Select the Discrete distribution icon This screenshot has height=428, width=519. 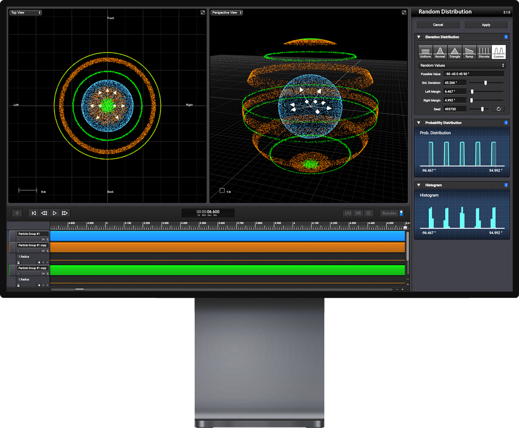click(x=484, y=51)
